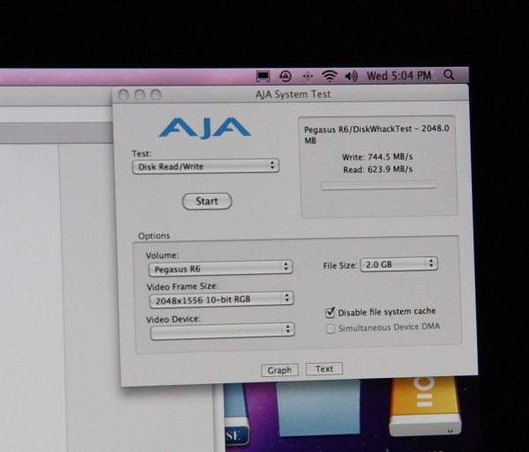Open the volume menu bar icon
The image size is (529, 452).
point(351,77)
